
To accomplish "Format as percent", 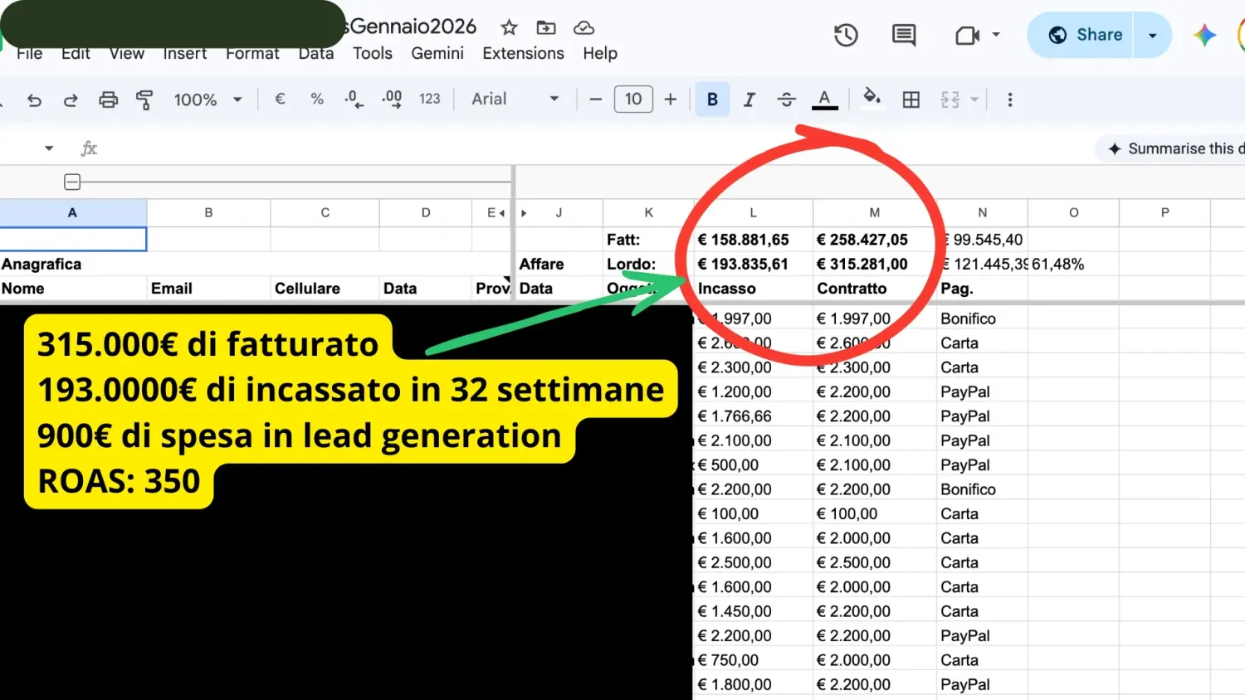I will 317,99.
